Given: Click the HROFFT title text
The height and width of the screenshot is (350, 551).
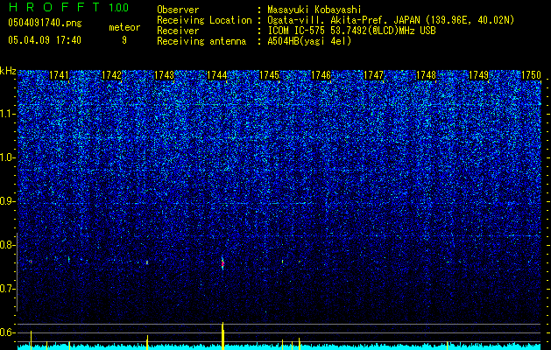Looking at the screenshot, I should pyautogui.click(x=55, y=7).
